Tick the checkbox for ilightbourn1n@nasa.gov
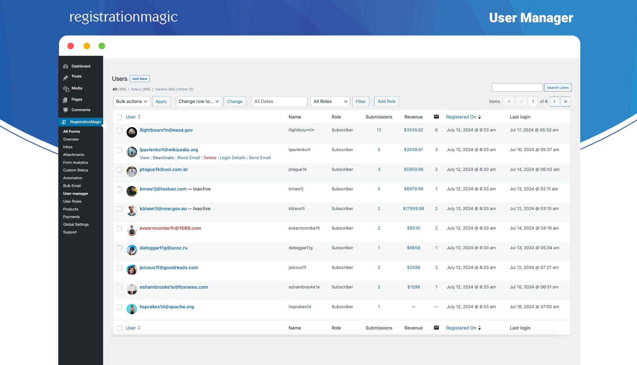This screenshot has height=365, width=637. 119,131
